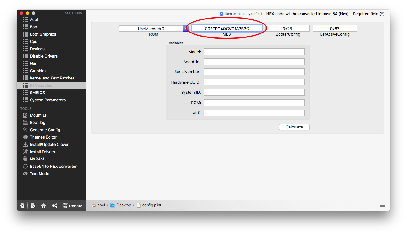Open Install/Update Clover
This screenshot has width=407, height=235.
(45, 144)
